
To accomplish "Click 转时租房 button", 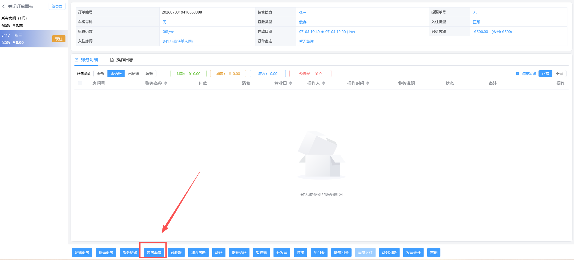I will pos(389,252).
